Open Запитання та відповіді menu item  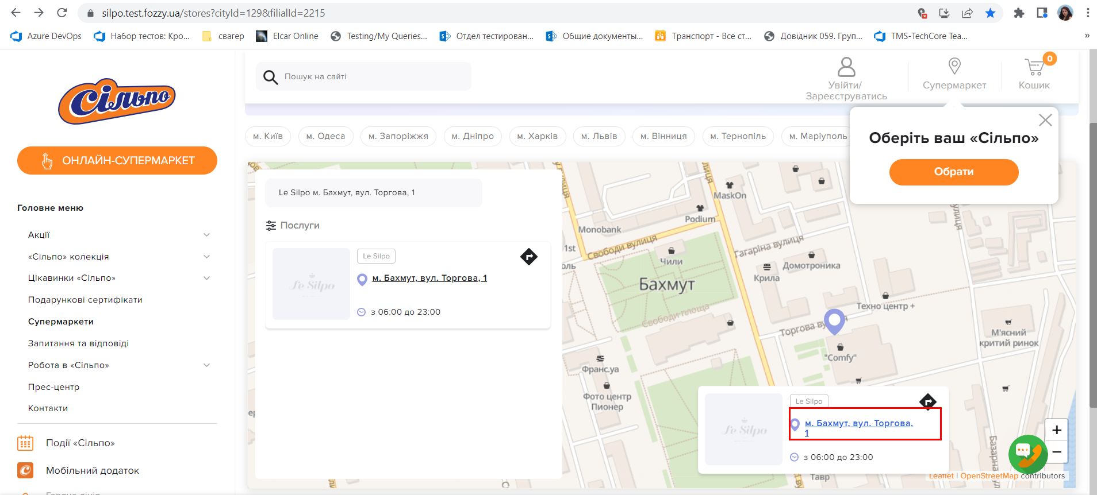pyautogui.click(x=78, y=343)
